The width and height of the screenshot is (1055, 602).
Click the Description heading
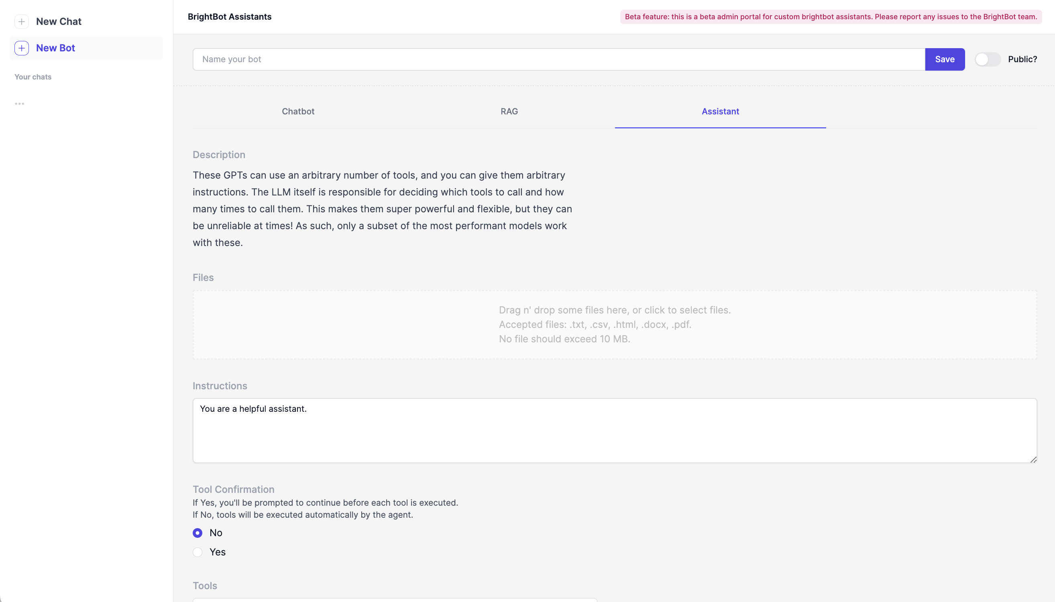click(219, 155)
